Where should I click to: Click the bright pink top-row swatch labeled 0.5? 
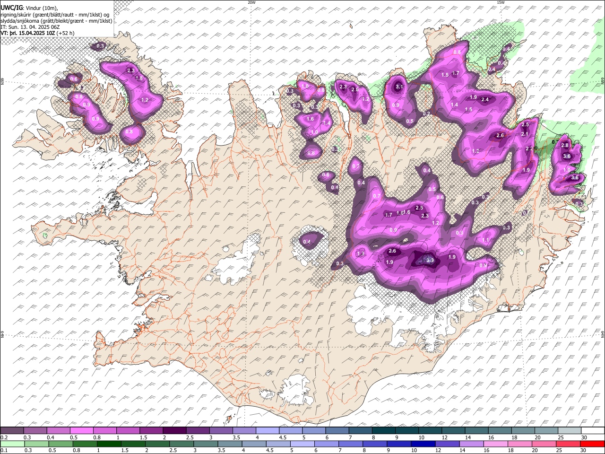point(81,431)
